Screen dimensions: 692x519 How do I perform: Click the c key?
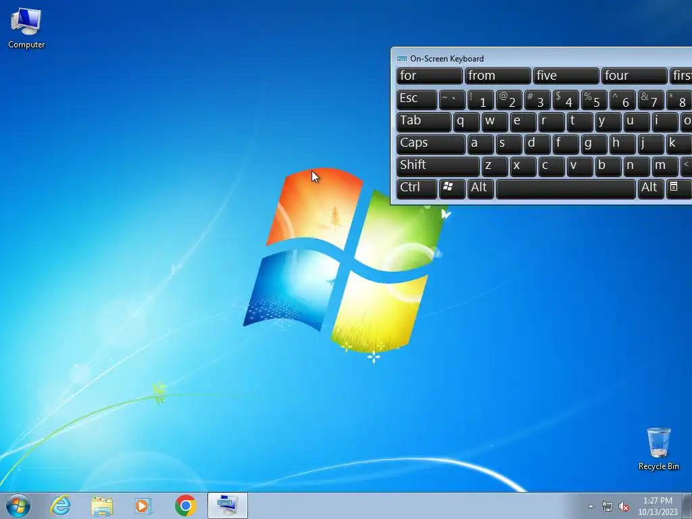[x=551, y=167]
